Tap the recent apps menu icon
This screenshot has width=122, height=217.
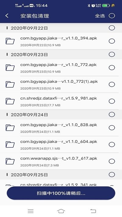coord(30,211)
